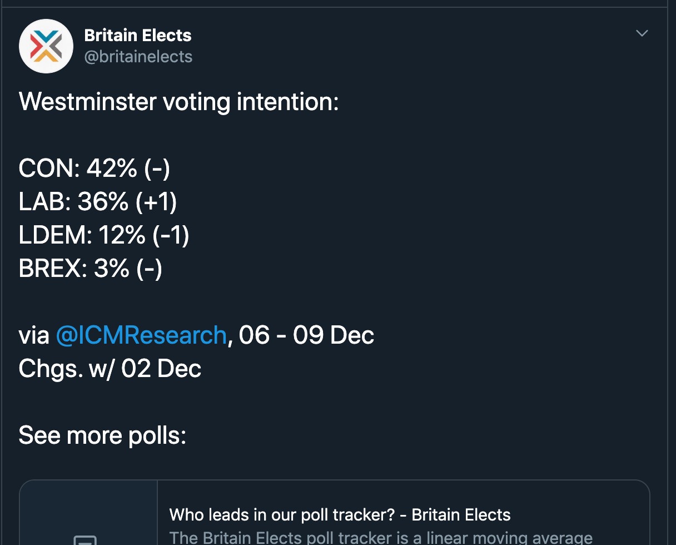Select the 'LAB: 36% (+1)' line

(98, 202)
